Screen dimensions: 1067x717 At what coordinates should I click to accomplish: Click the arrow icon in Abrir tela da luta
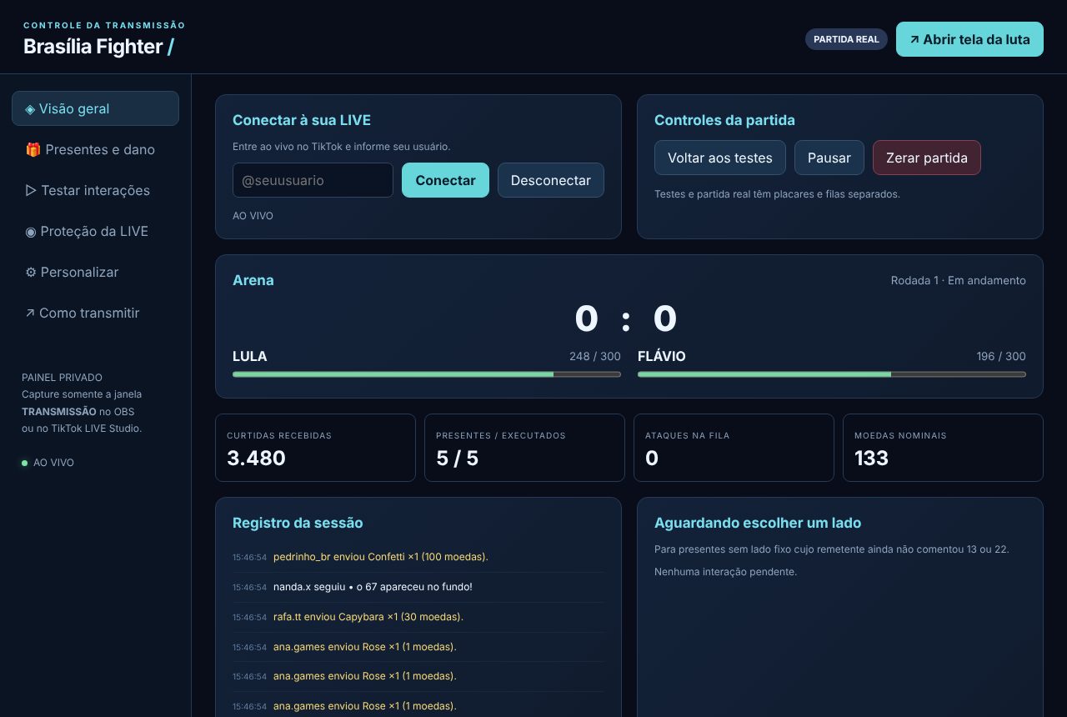[914, 39]
